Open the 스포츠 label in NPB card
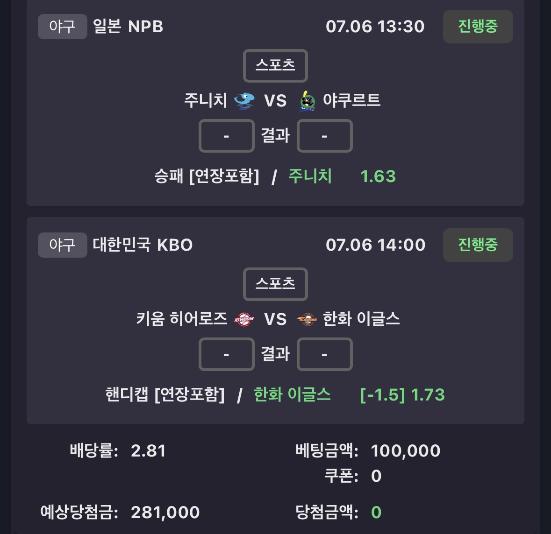The image size is (551, 534). point(276,66)
